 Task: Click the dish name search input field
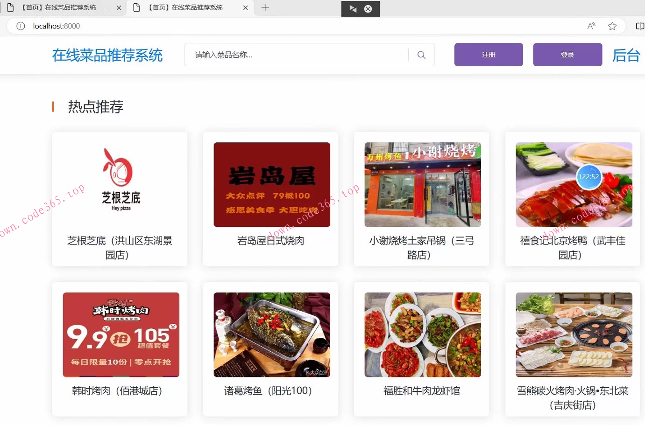299,55
